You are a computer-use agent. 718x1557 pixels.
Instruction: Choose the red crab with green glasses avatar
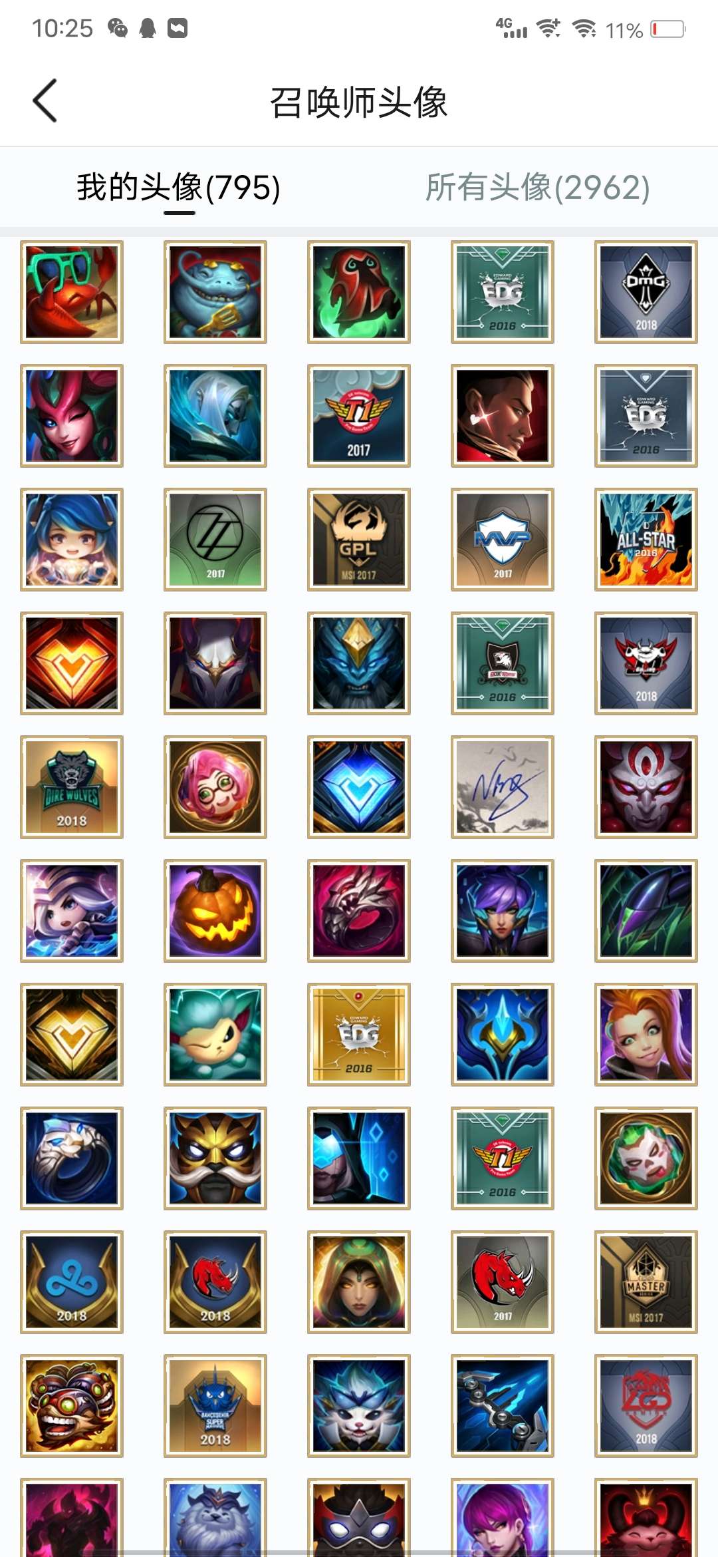[x=72, y=292]
